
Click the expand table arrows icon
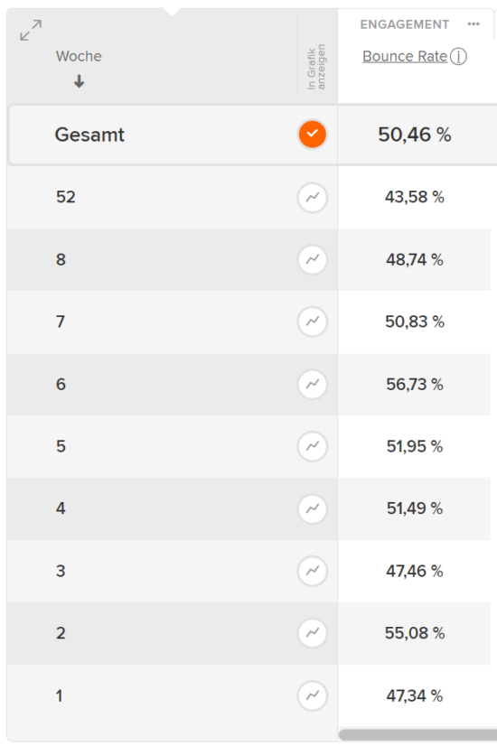tap(31, 30)
